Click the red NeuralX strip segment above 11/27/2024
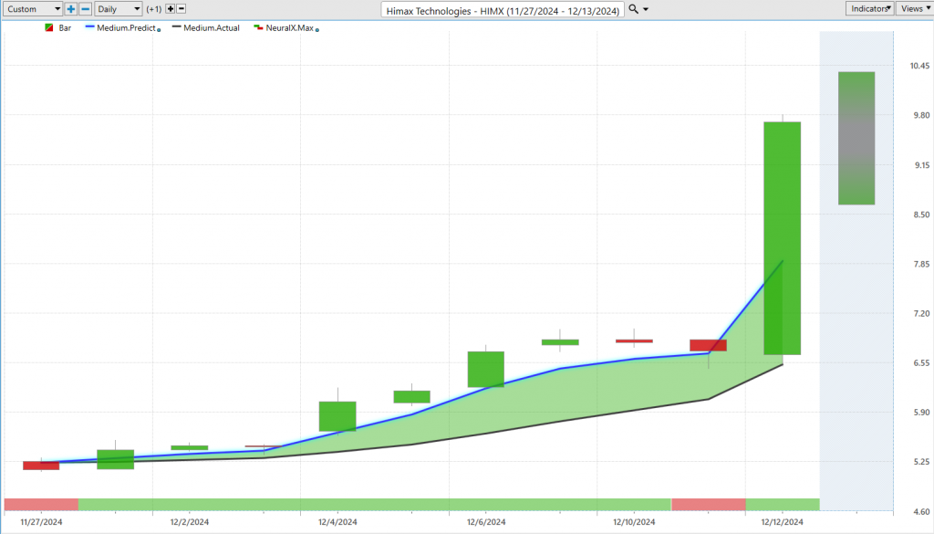Image resolution: width=934 pixels, height=534 pixels. 41,504
